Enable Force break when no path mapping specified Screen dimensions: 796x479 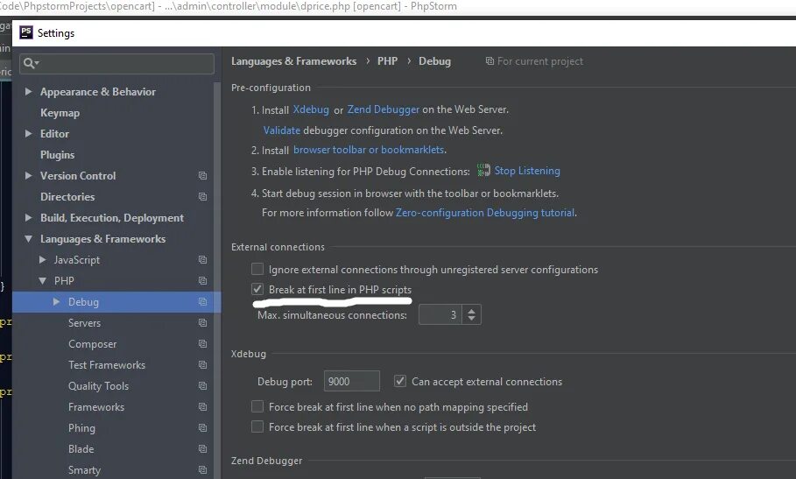pyautogui.click(x=257, y=406)
